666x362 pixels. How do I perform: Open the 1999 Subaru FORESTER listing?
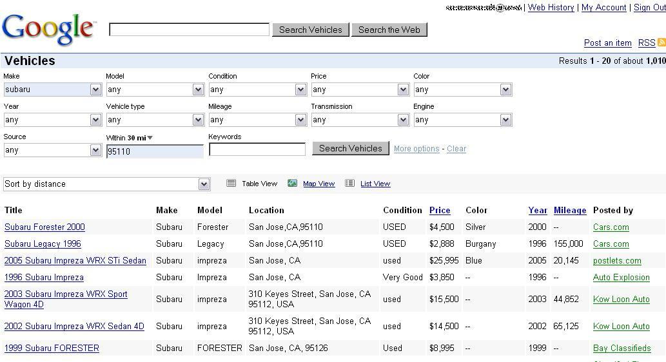(x=52, y=348)
